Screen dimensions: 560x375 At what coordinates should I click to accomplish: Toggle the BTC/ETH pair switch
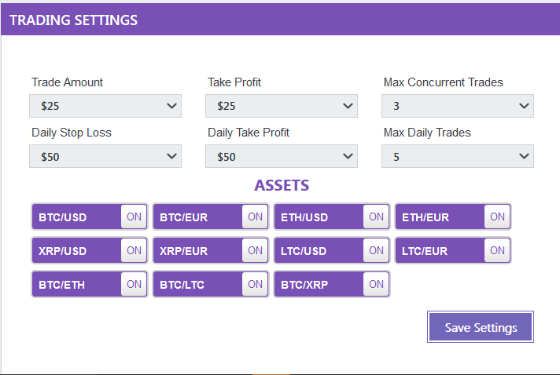(x=134, y=285)
